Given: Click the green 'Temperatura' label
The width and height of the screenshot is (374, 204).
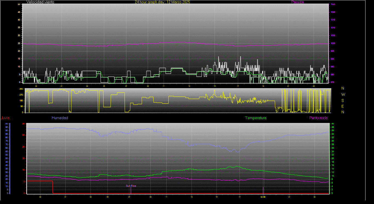Looking at the screenshot, I should pyautogui.click(x=256, y=118).
